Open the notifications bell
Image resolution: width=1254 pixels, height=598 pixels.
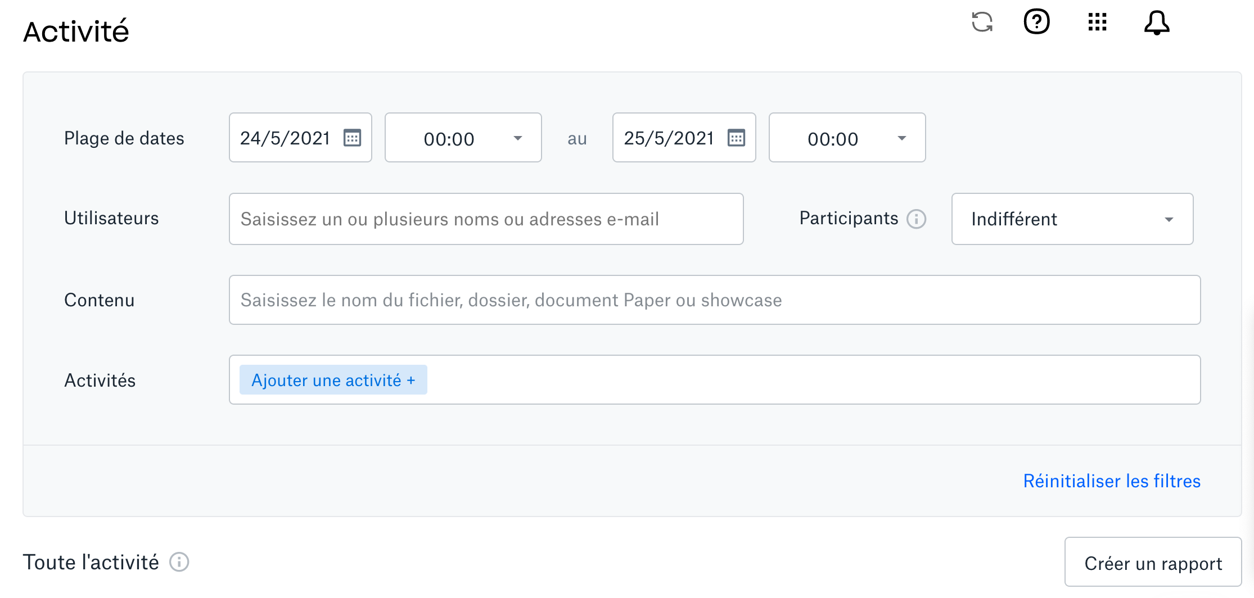coord(1157,23)
